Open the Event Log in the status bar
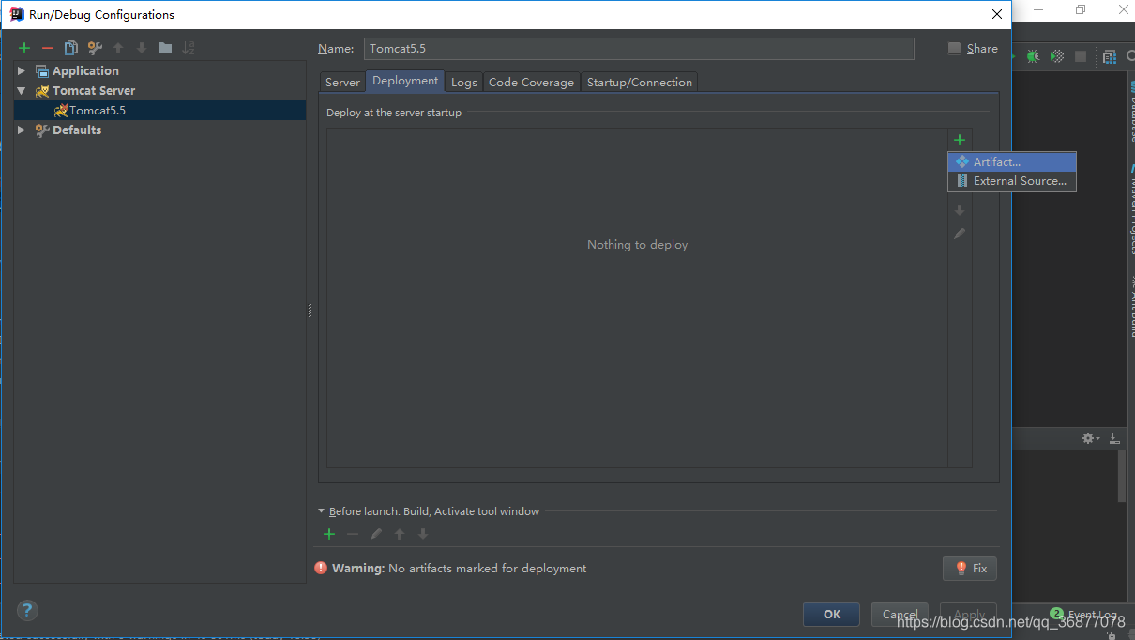This screenshot has width=1135, height=640. point(1084,614)
